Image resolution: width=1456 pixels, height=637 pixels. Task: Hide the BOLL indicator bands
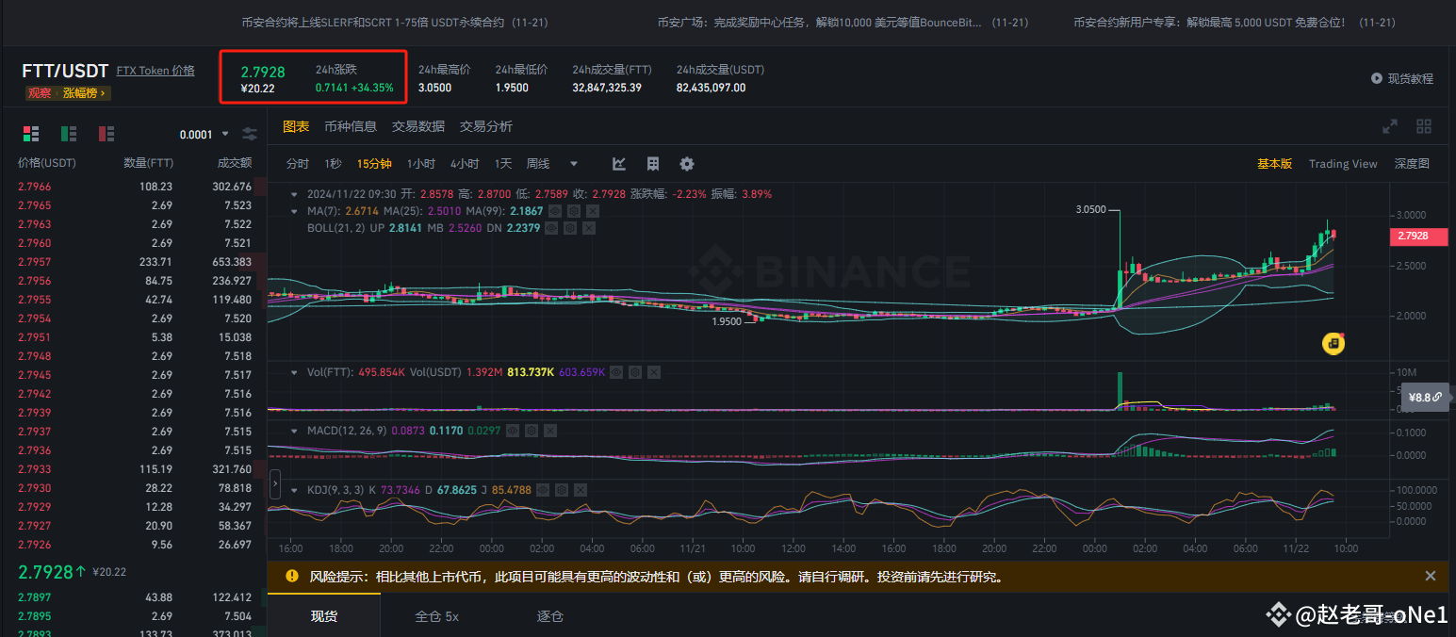[553, 227]
